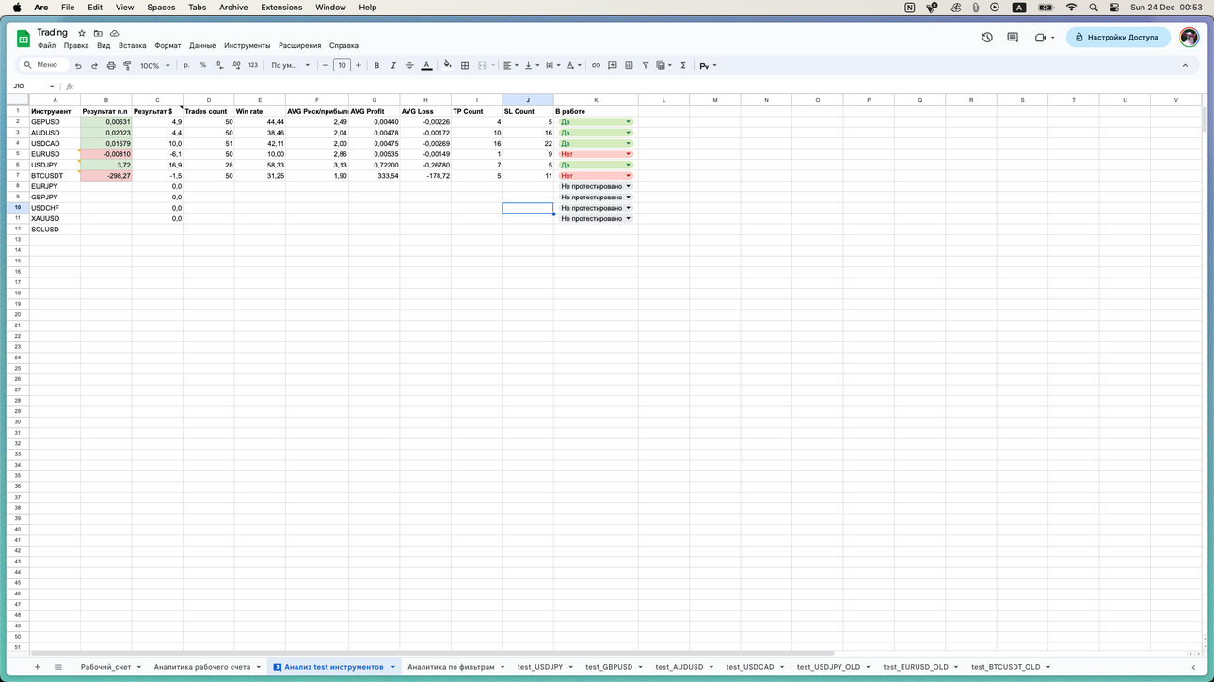Image resolution: width=1214 pixels, height=682 pixels.
Task: Activate the paint format roller
Action: pyautogui.click(x=127, y=66)
